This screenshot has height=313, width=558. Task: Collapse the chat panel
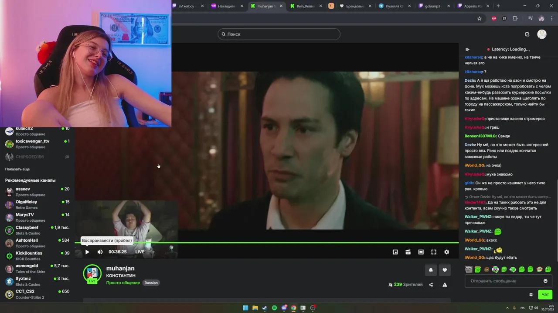(x=467, y=50)
